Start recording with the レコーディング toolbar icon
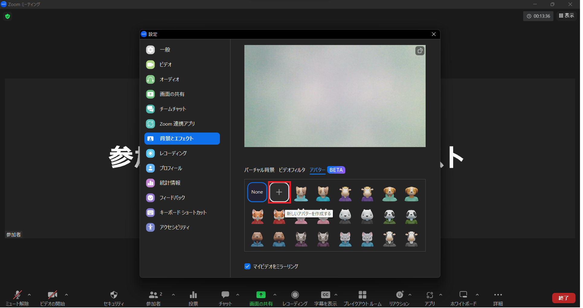The width and height of the screenshot is (583, 308). point(295,295)
